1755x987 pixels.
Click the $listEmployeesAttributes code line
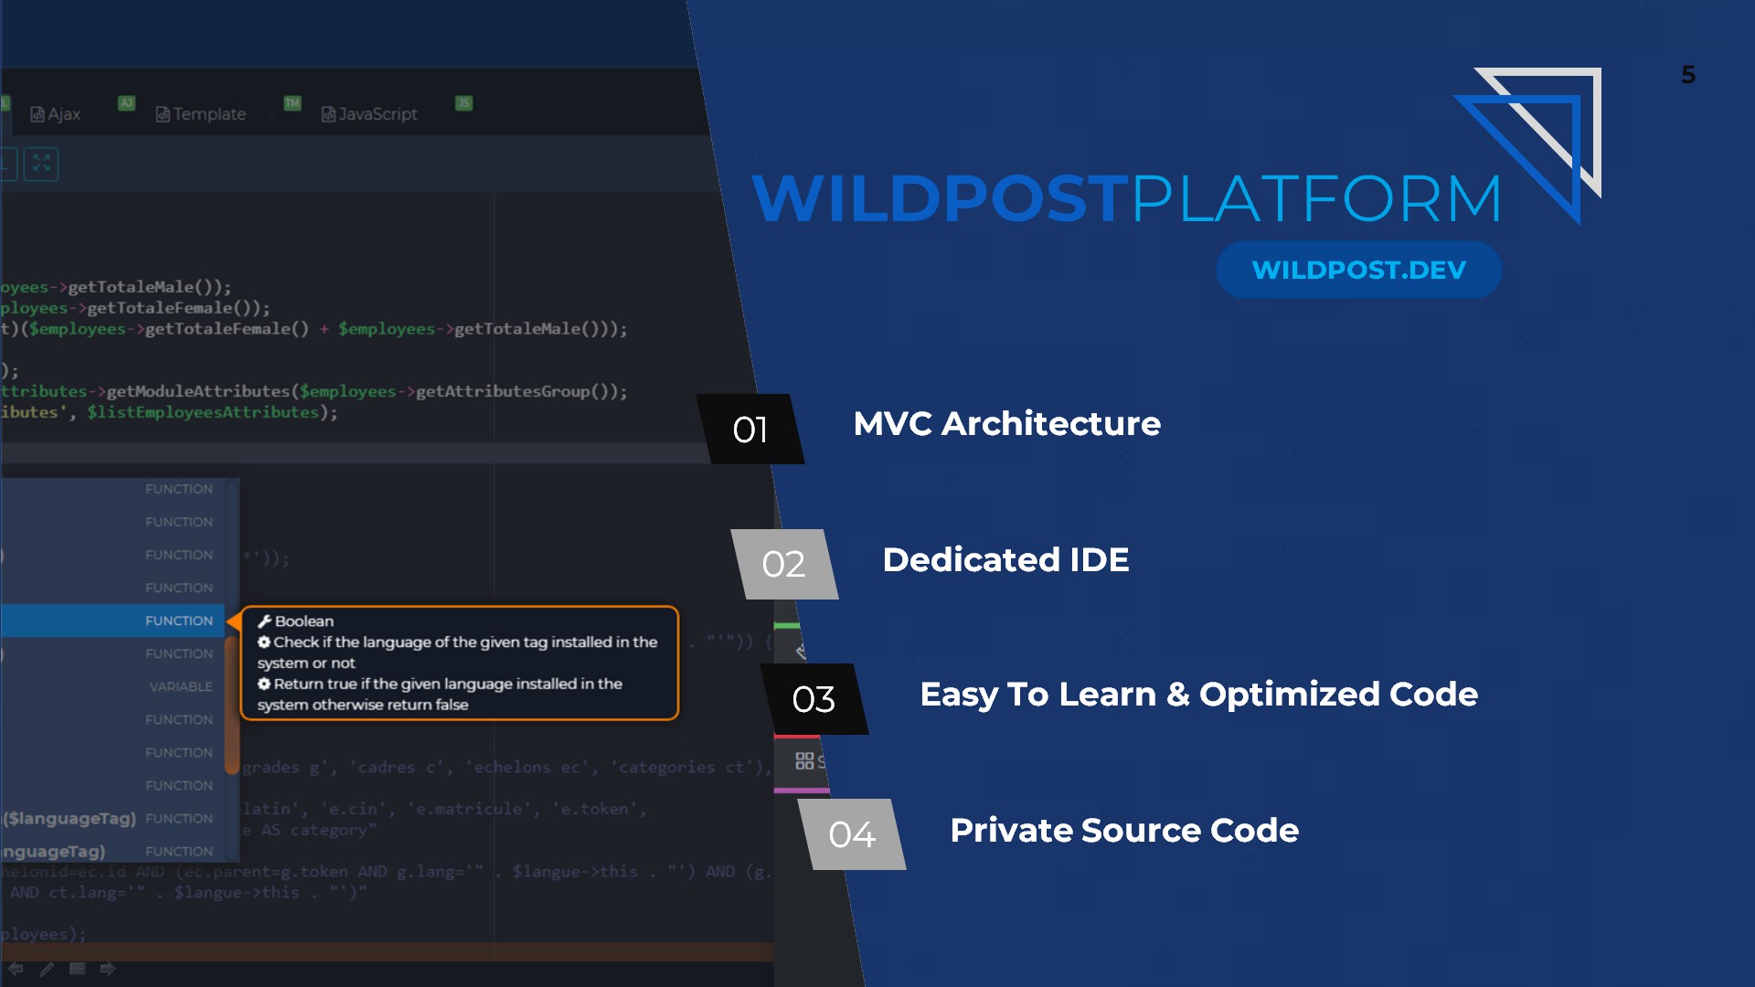(169, 412)
